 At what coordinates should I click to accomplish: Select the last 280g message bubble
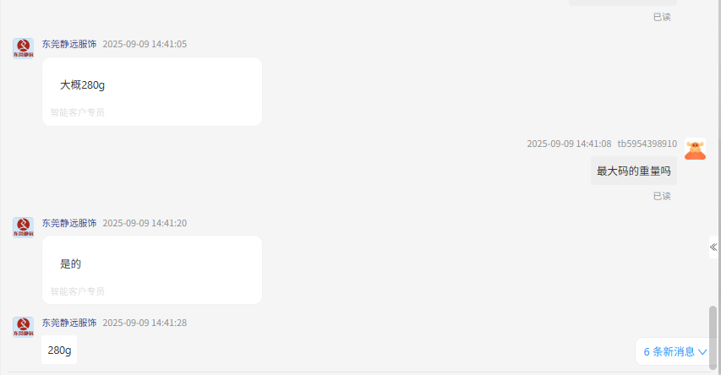coord(59,351)
